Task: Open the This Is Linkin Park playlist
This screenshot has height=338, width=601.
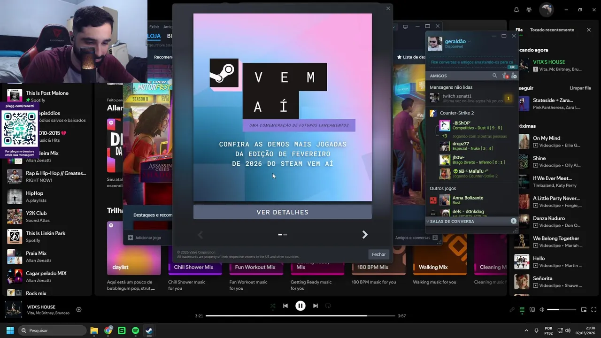Action: click(46, 237)
